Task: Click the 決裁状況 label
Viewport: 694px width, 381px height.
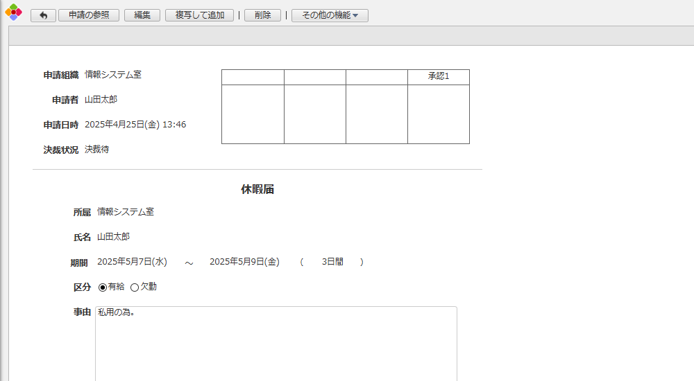Action: pyautogui.click(x=60, y=150)
